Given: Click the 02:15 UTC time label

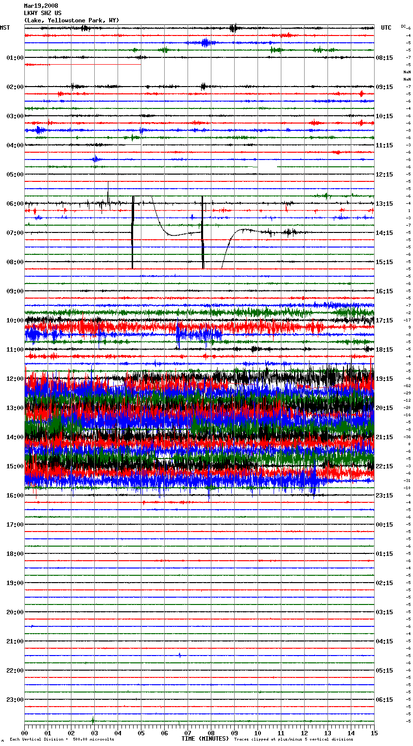Looking at the screenshot, I should [384, 583].
